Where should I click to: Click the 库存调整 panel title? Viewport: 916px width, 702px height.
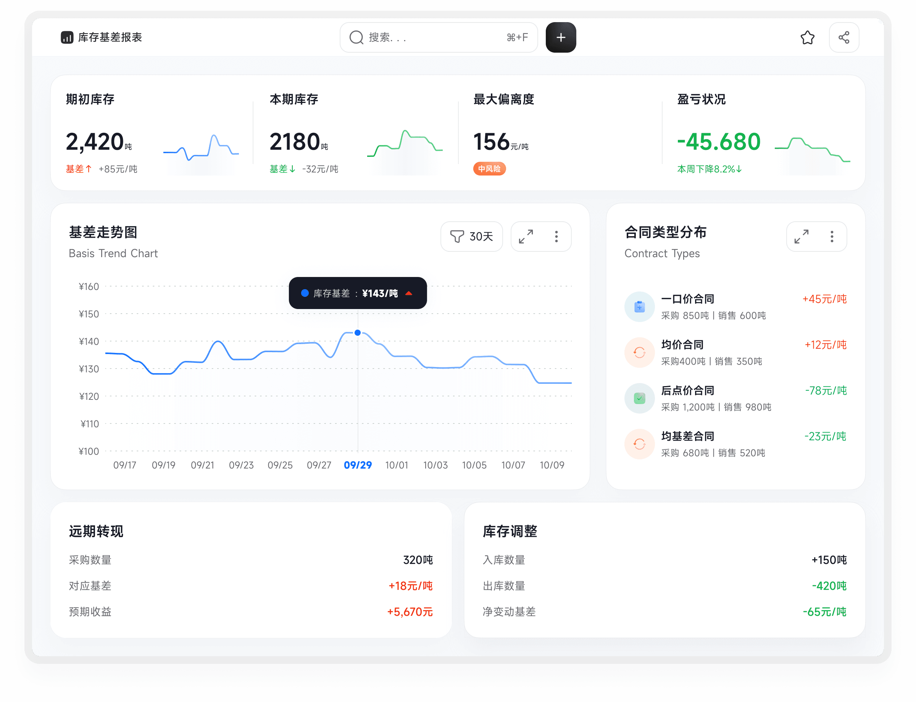point(510,531)
